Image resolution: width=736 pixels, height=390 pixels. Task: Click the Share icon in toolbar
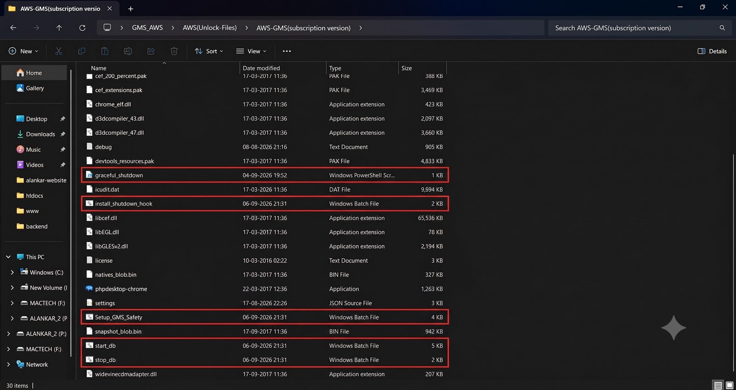tap(151, 51)
